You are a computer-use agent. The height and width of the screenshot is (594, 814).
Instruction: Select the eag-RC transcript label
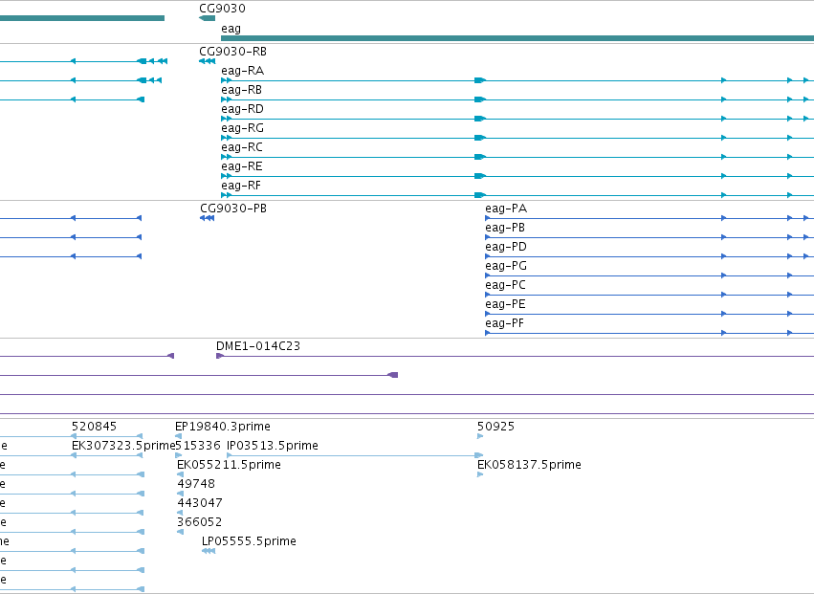242,147
